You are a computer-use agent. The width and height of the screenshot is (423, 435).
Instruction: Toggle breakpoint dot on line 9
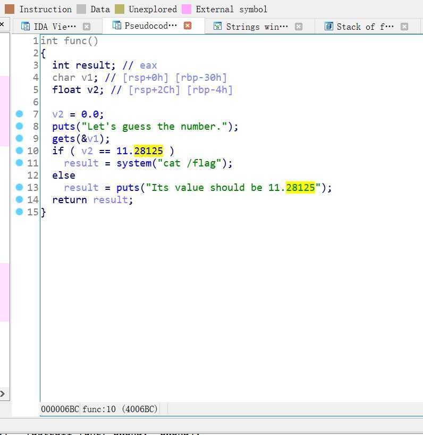pyautogui.click(x=20, y=138)
